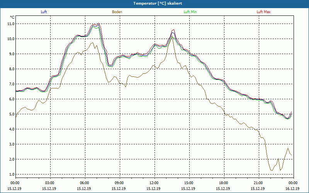Click the '3,0' y-axis value
The width and height of the screenshot is (309, 193).
[x=12, y=144]
